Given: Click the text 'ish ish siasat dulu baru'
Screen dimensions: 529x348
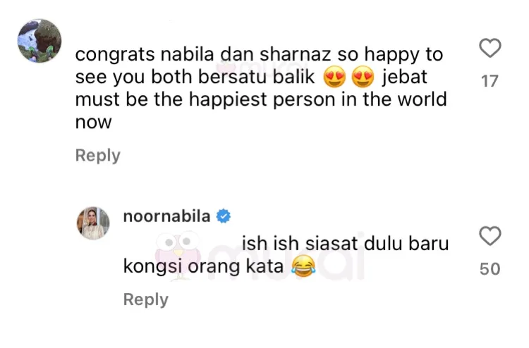Looking at the screenshot, I should pyautogui.click(x=345, y=243).
